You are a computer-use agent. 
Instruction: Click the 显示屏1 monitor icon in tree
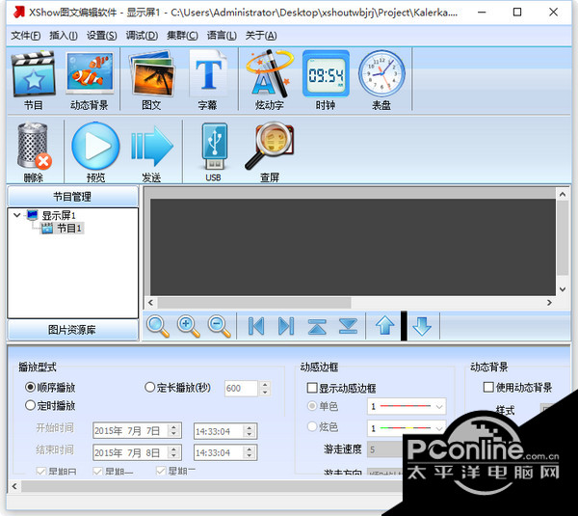33,215
